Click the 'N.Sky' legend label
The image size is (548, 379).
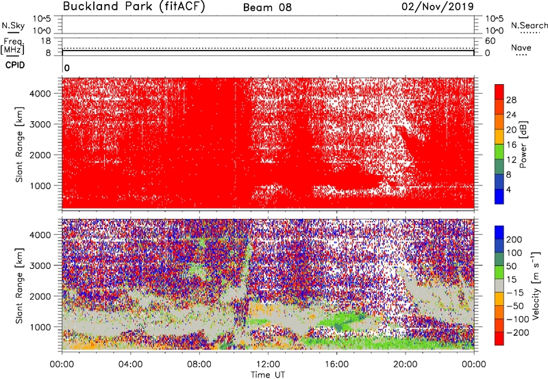click(x=13, y=26)
